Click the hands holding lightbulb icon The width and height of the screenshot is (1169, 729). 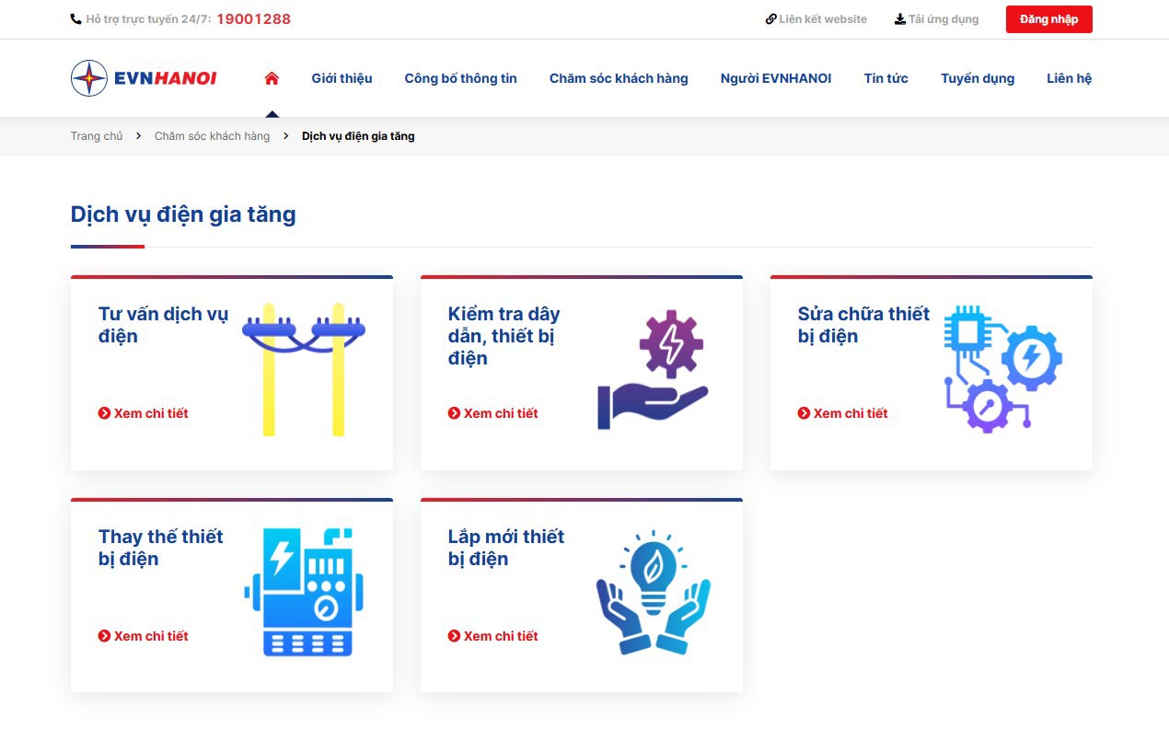(654, 592)
